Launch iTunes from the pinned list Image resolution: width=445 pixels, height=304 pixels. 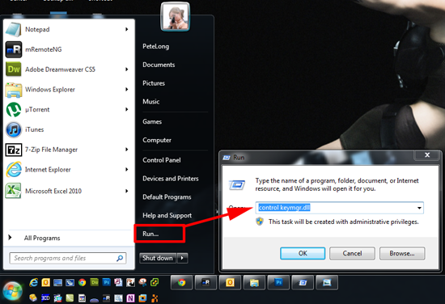click(13, 129)
